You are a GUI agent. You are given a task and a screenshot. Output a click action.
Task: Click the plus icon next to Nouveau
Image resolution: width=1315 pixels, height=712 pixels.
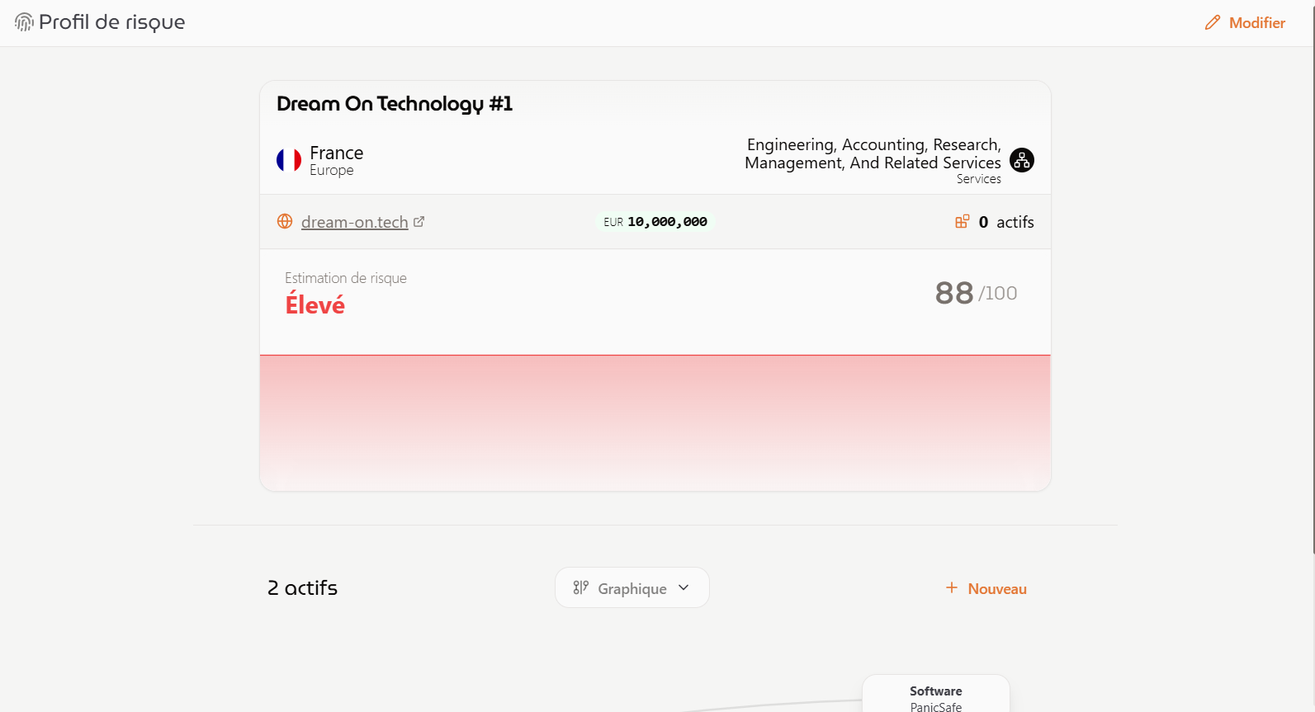pyautogui.click(x=952, y=587)
